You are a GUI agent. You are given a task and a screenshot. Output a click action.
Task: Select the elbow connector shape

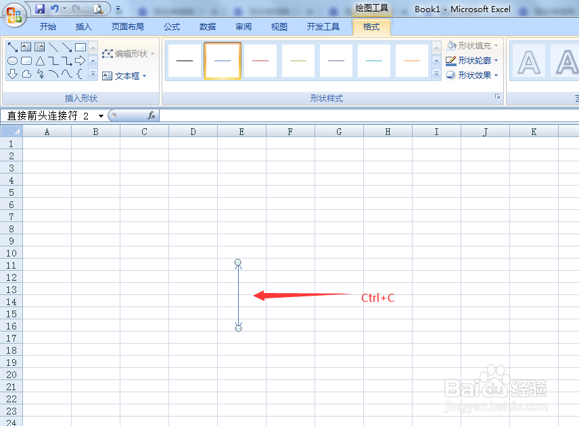53,61
